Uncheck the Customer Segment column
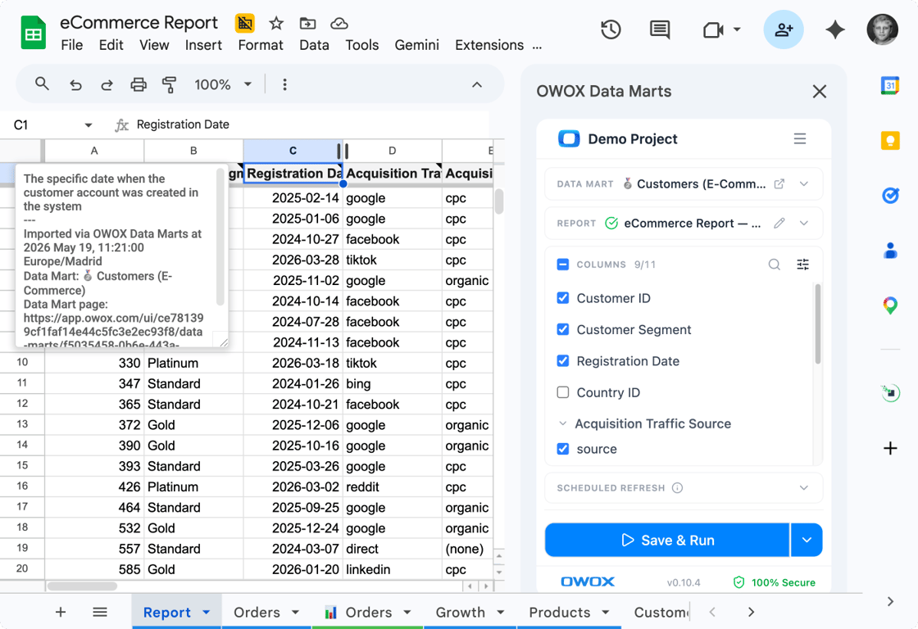 (x=562, y=329)
